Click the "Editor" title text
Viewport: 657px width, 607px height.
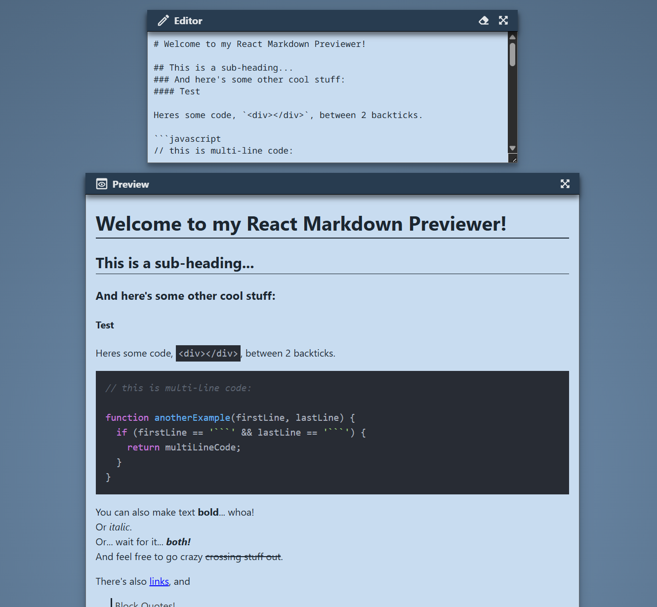coord(188,21)
